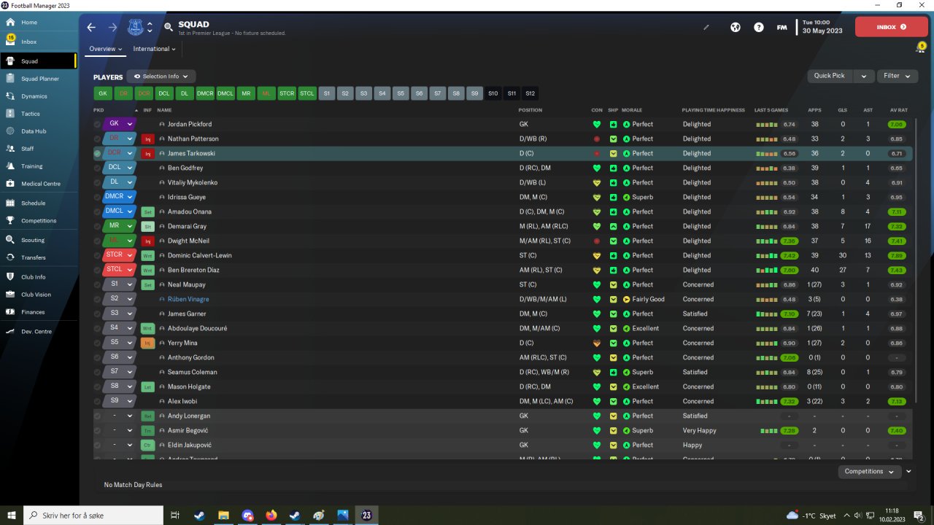Click the Scouting magnifier icon

coord(10,240)
